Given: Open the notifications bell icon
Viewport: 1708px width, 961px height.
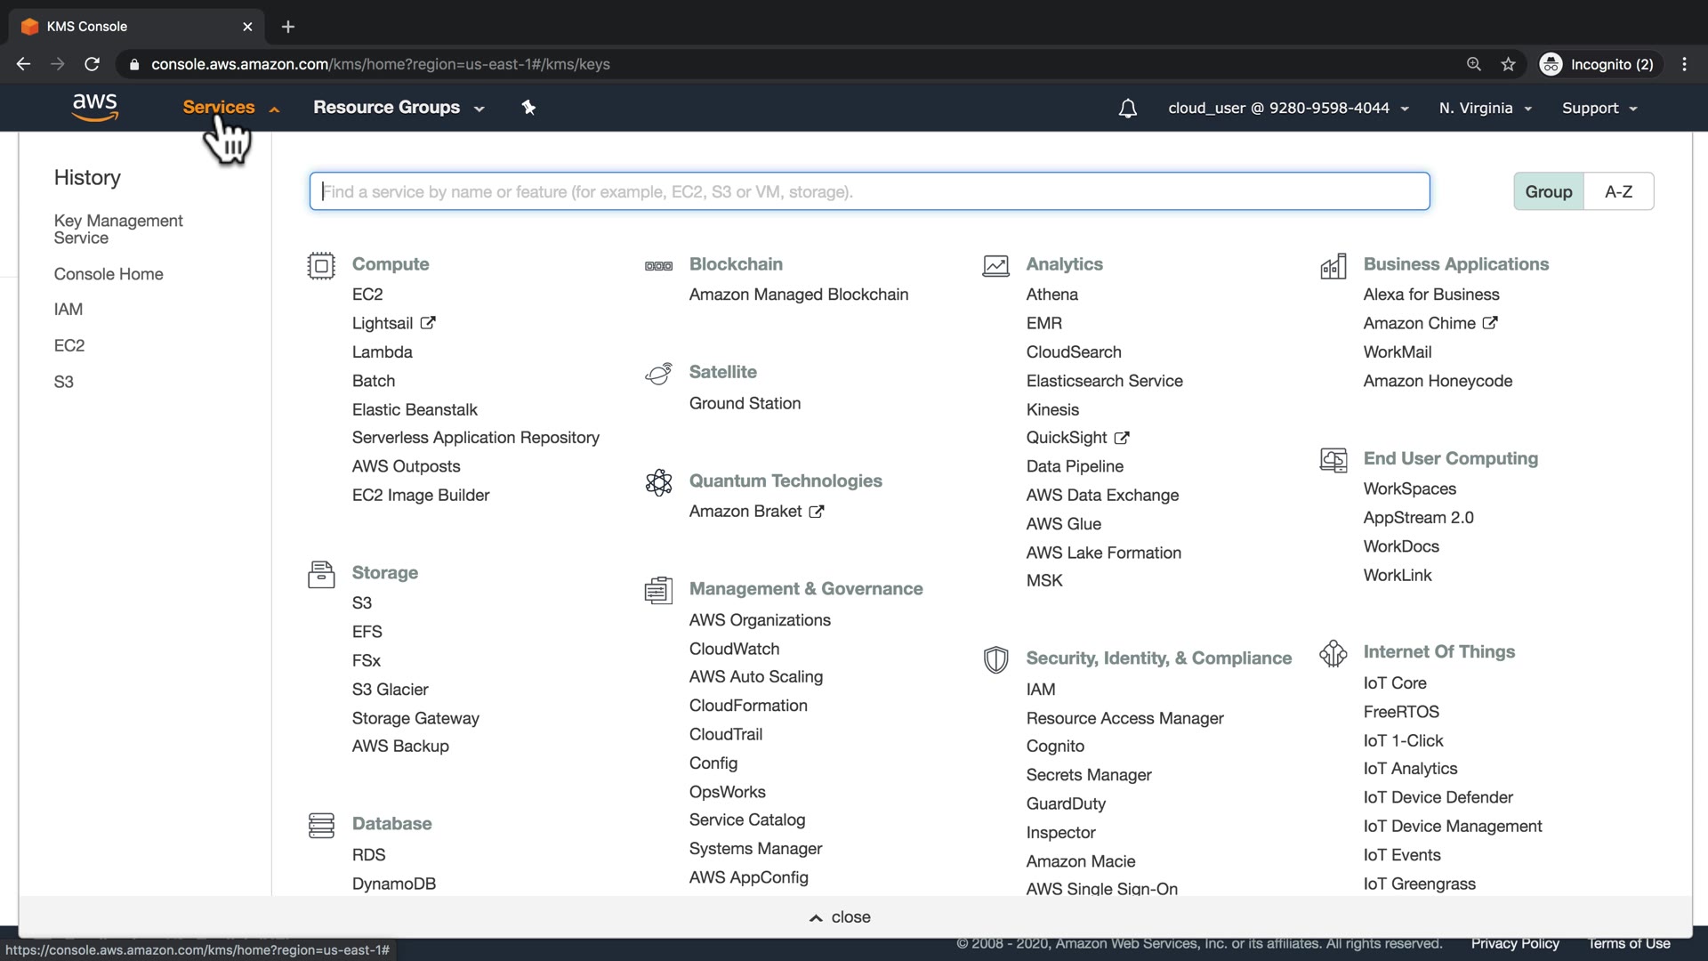Looking at the screenshot, I should 1127,109.
